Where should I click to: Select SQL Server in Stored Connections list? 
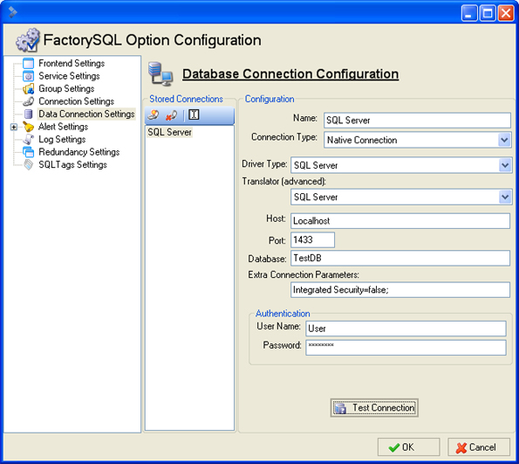[169, 132]
